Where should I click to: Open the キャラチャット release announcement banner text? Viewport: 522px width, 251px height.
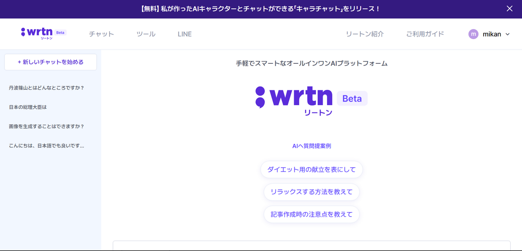click(x=261, y=9)
